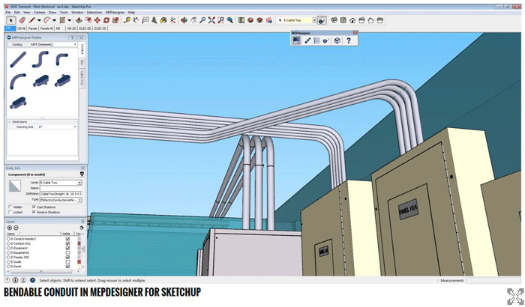
Task: Open the Layer dropdown in Entity Info
Action: [x=79, y=182]
